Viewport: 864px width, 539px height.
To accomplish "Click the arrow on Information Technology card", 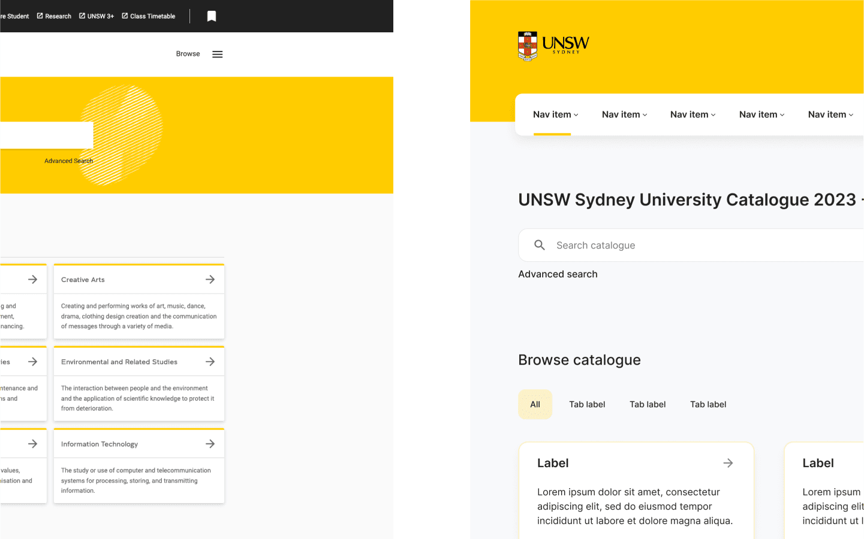I will coord(210,444).
